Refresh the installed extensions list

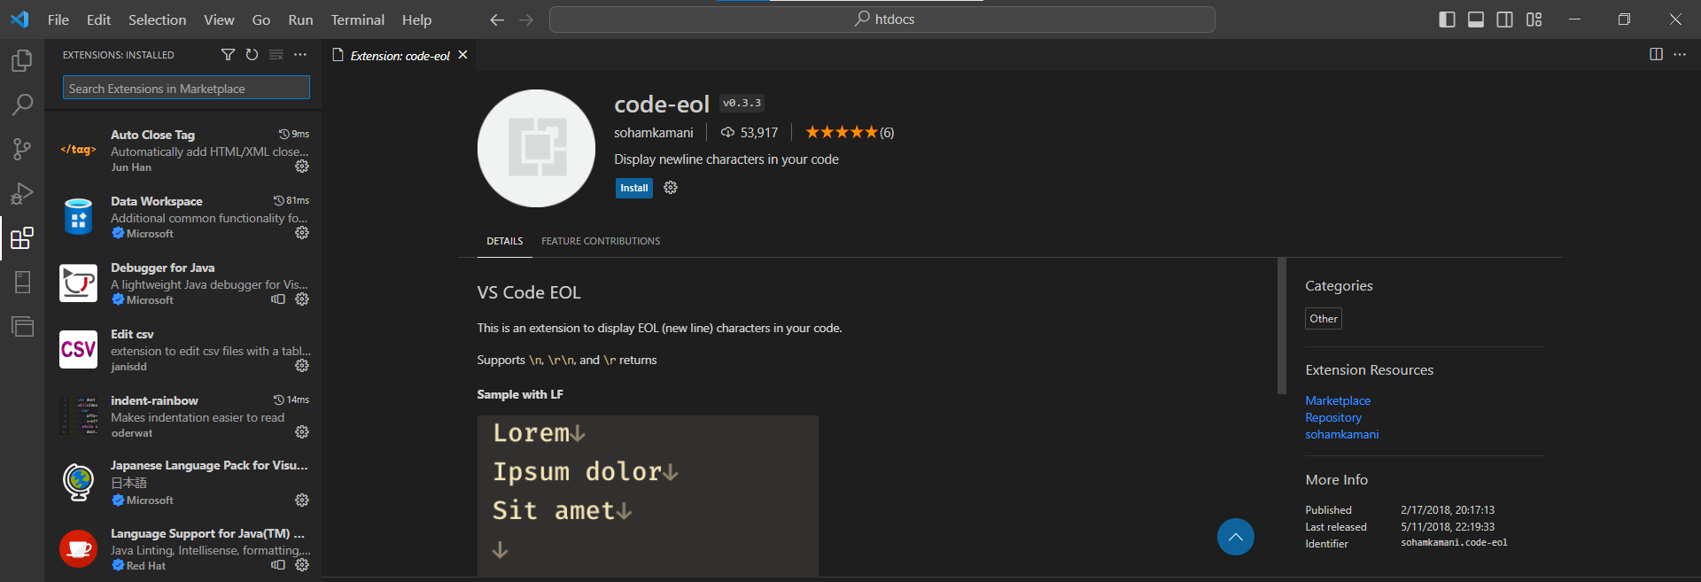252,55
